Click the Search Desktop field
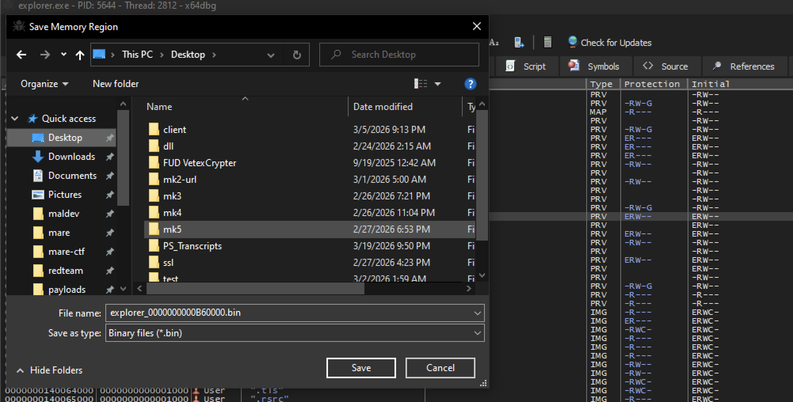This screenshot has width=793, height=402. pos(399,55)
